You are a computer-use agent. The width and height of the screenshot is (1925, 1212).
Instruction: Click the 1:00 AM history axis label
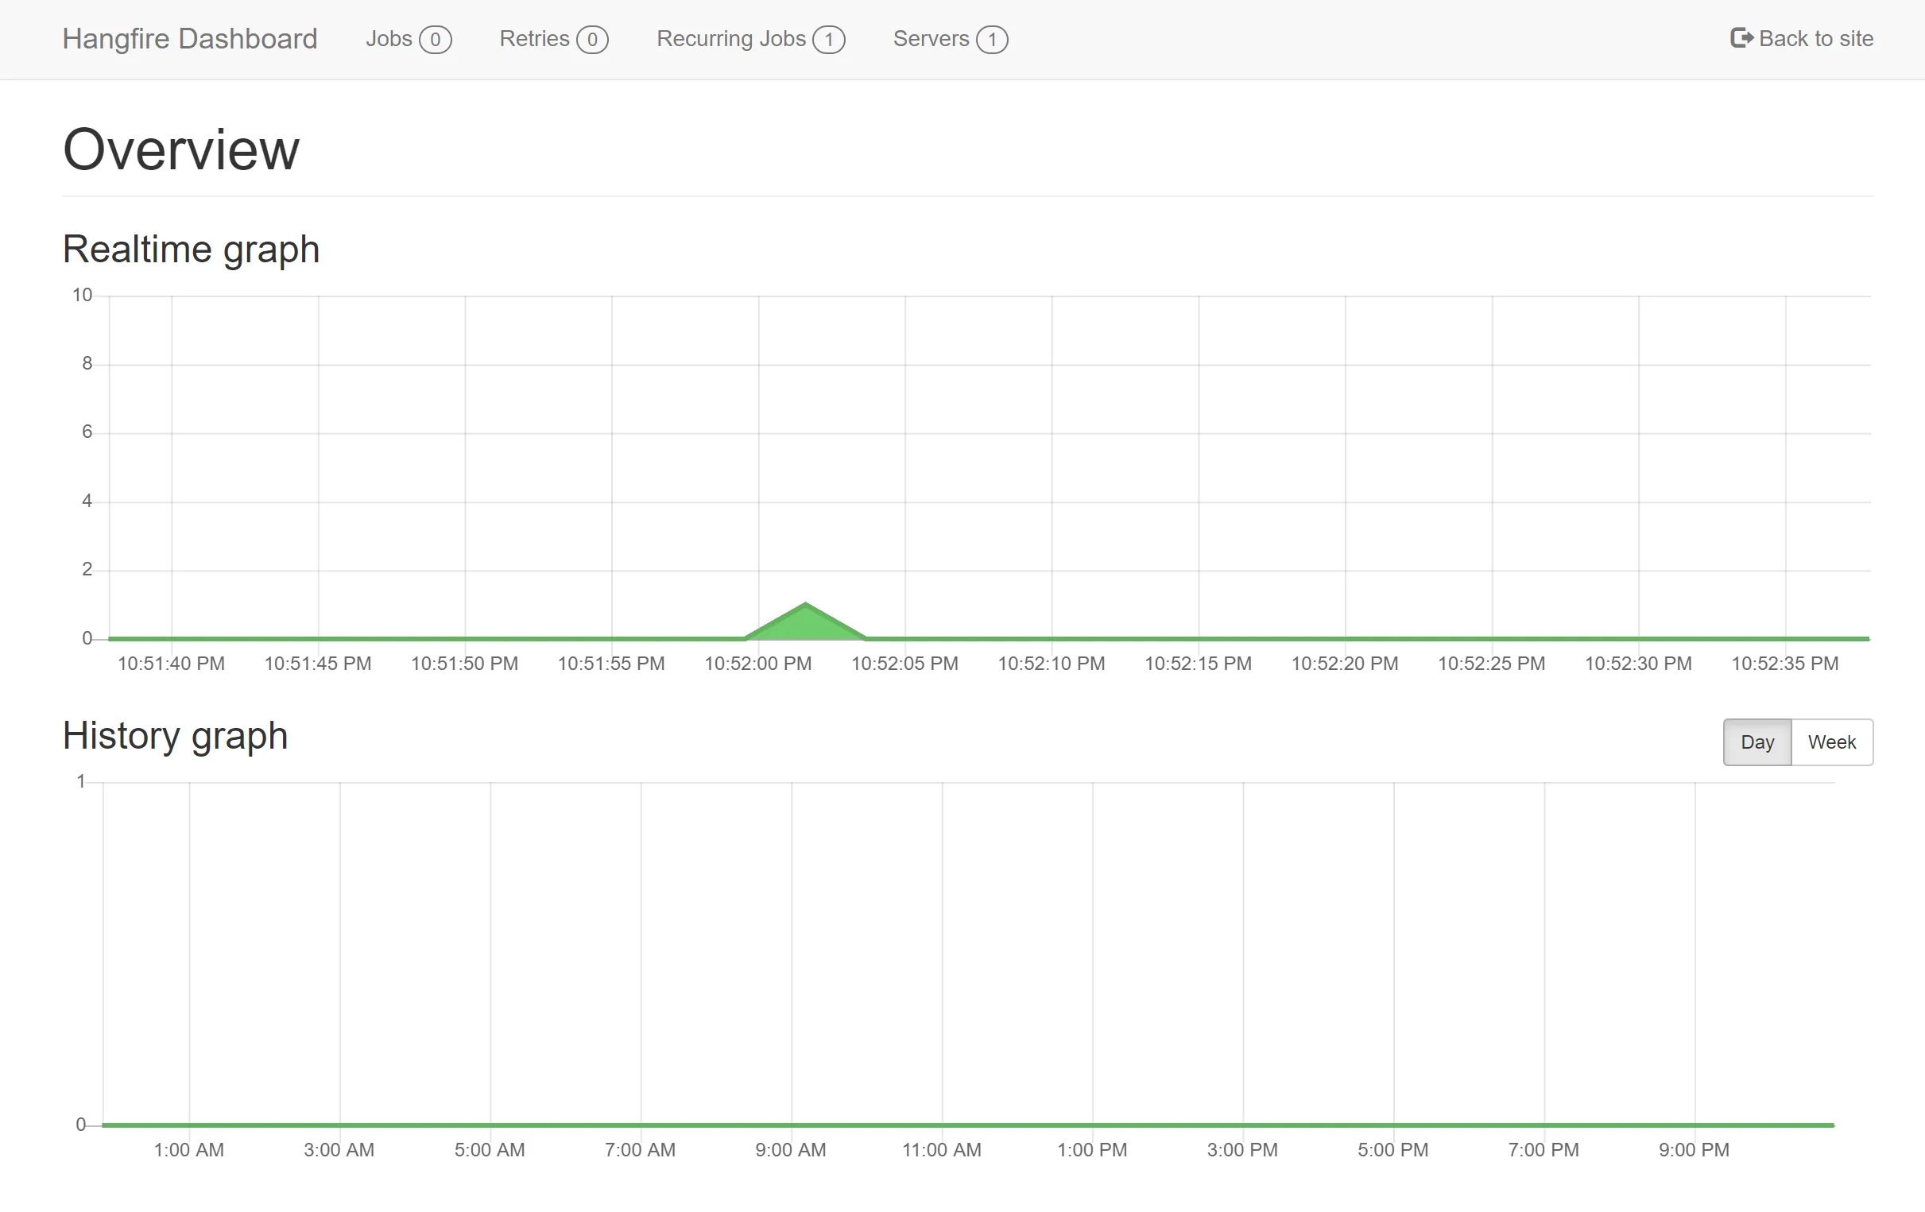coord(188,1150)
